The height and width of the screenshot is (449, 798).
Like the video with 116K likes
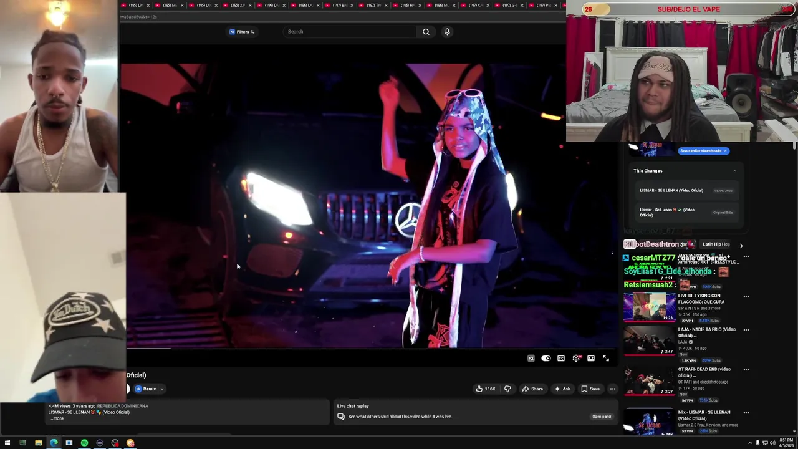tap(486, 389)
